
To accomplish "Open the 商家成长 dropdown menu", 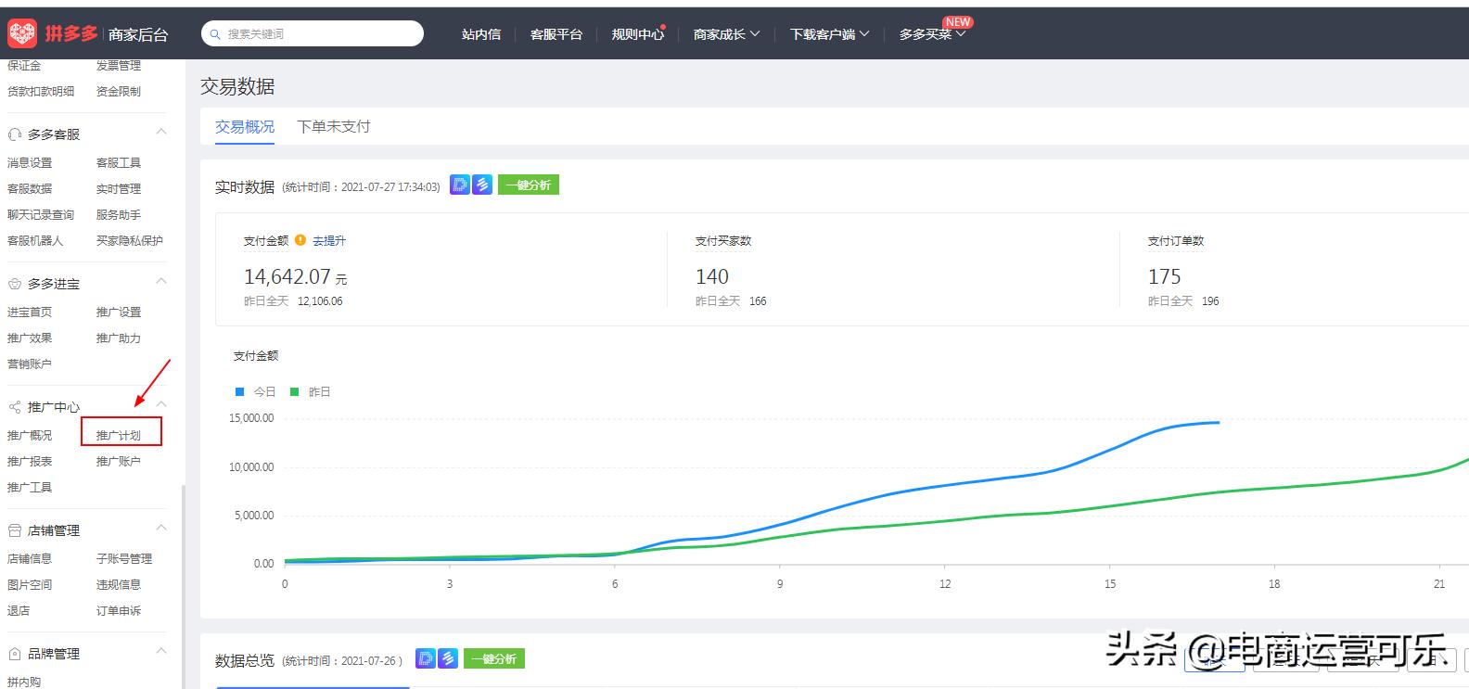I will pyautogui.click(x=726, y=34).
